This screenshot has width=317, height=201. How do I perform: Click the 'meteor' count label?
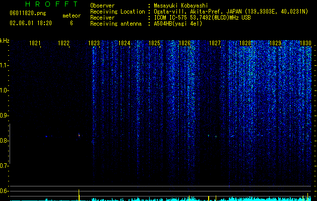coord(72,16)
